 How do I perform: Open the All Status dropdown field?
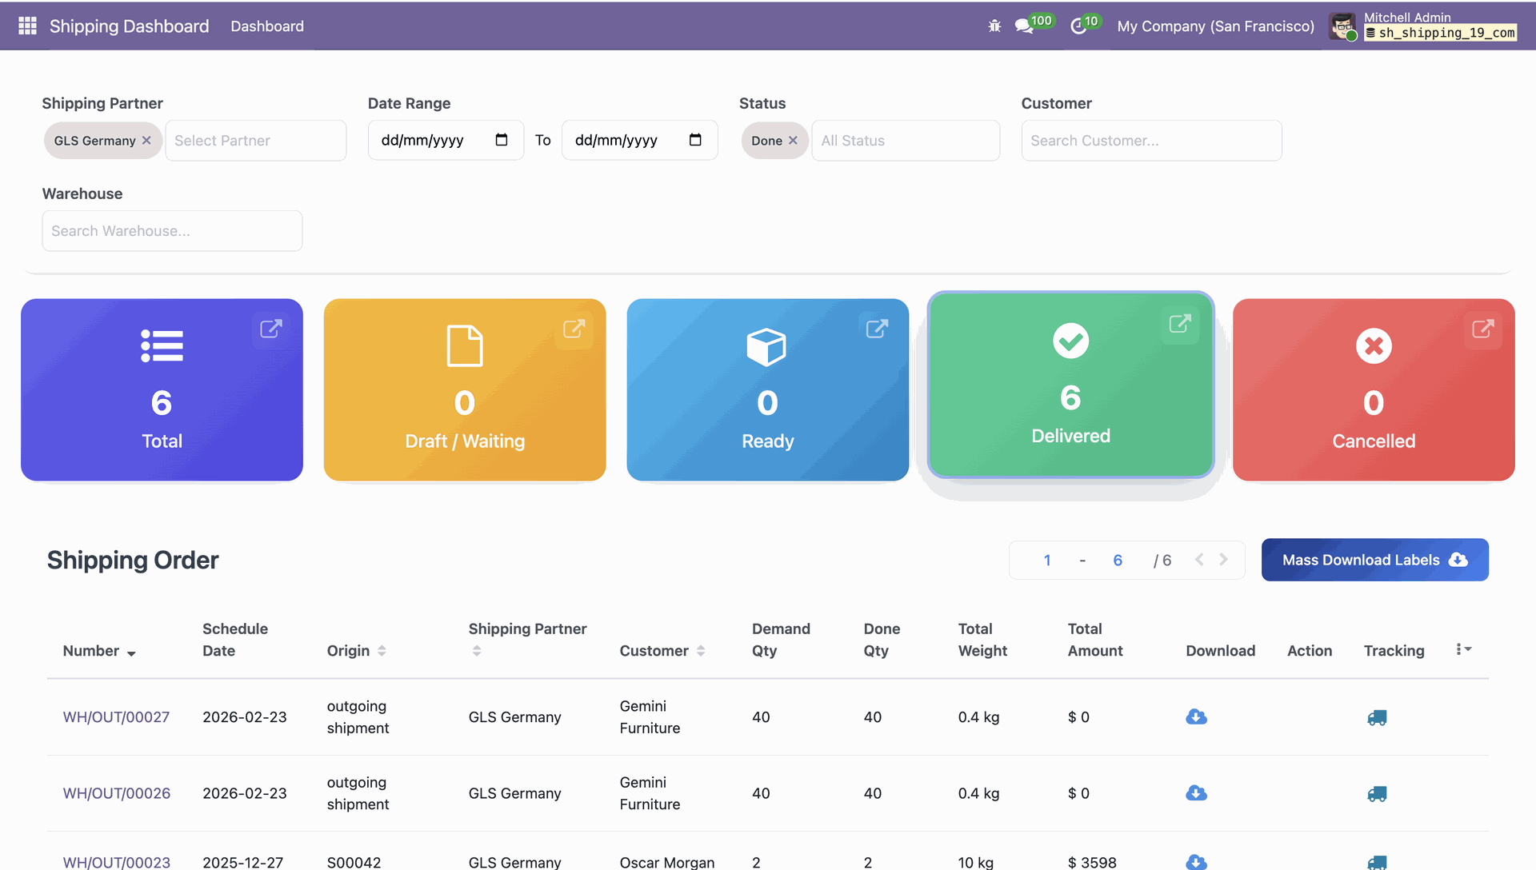pos(905,141)
